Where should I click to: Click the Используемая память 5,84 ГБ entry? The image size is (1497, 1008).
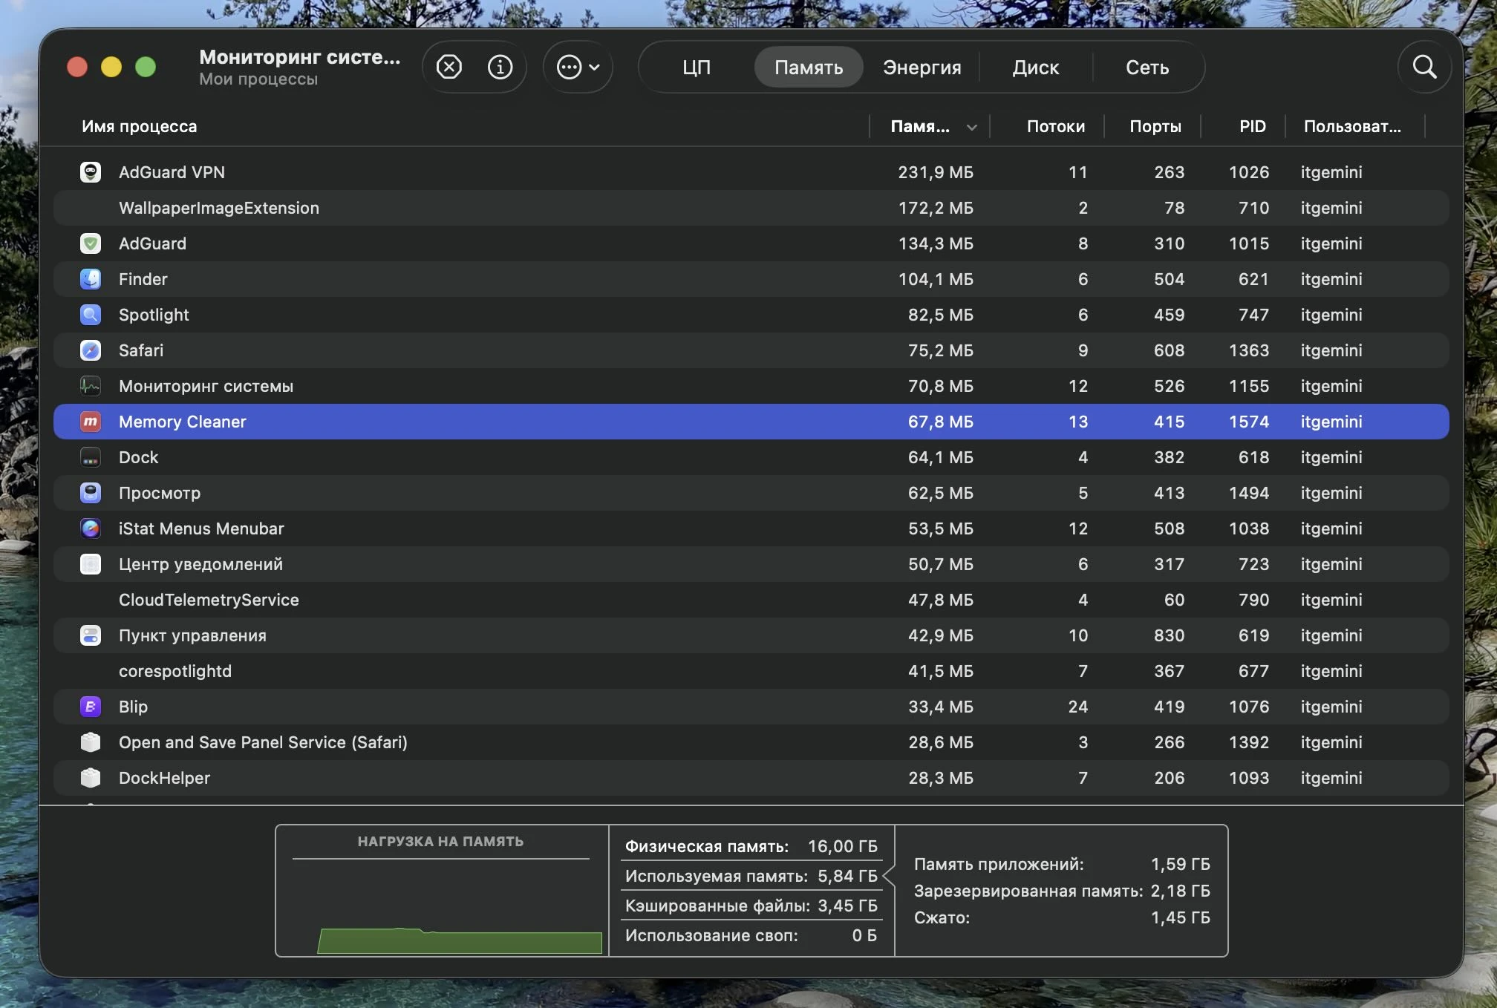751,876
